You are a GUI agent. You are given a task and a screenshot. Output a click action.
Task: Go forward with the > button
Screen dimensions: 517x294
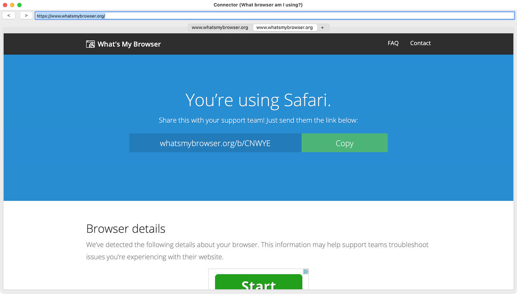click(x=26, y=15)
